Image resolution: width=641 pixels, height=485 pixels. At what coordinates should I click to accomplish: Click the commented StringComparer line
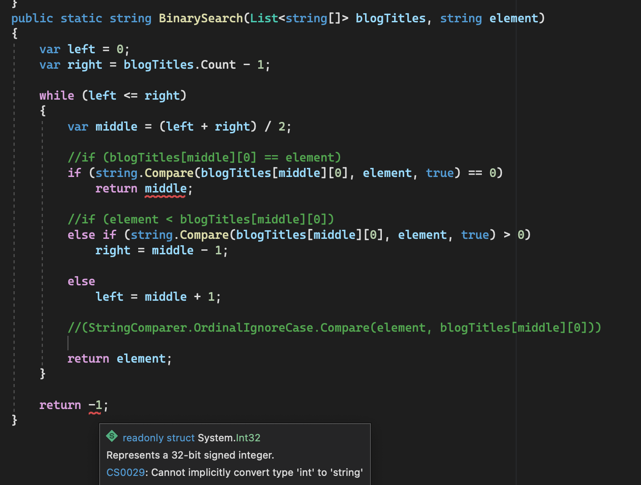click(334, 327)
